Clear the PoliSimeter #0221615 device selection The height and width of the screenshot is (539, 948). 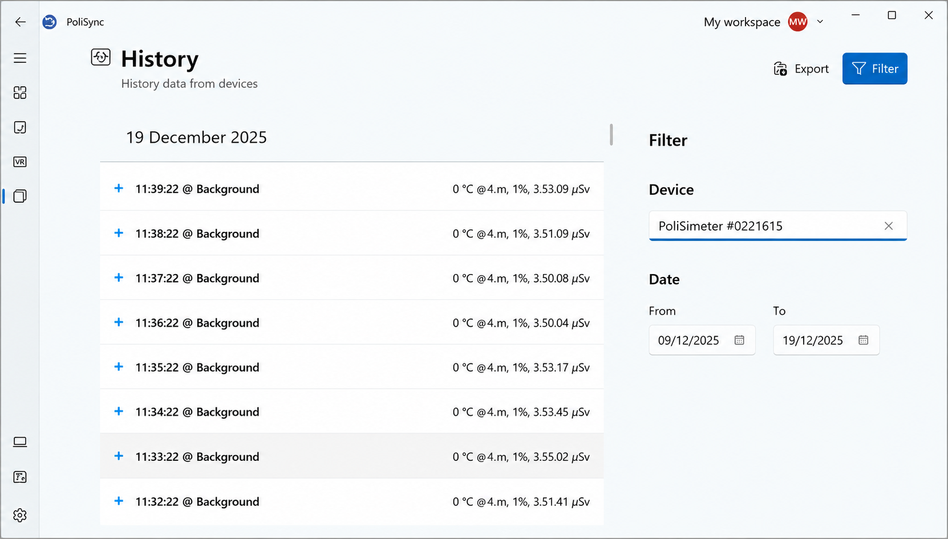(x=889, y=226)
